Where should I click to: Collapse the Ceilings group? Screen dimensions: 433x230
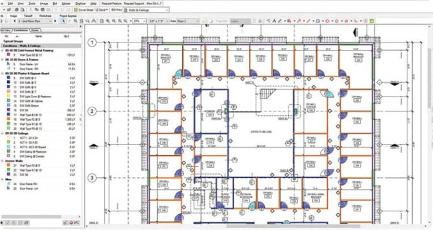tap(2, 133)
